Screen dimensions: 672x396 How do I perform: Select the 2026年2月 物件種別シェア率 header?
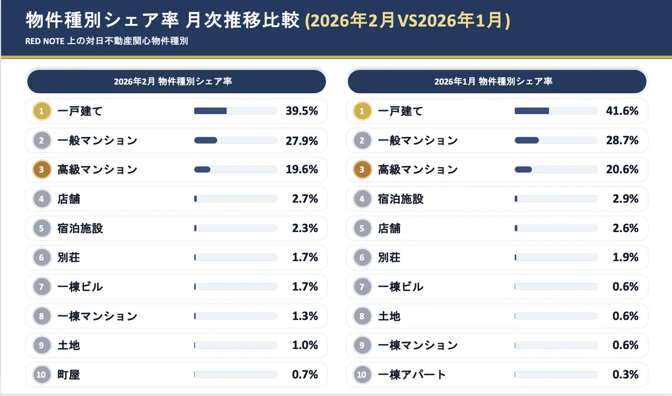click(x=176, y=82)
